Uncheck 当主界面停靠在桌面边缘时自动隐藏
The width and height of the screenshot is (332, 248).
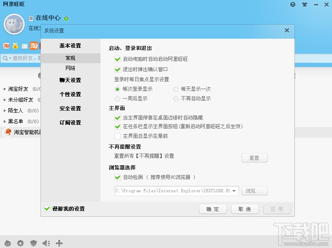tap(118, 118)
